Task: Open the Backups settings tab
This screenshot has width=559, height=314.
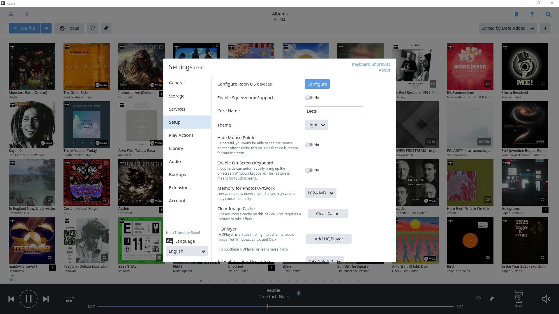Action: point(187,175)
